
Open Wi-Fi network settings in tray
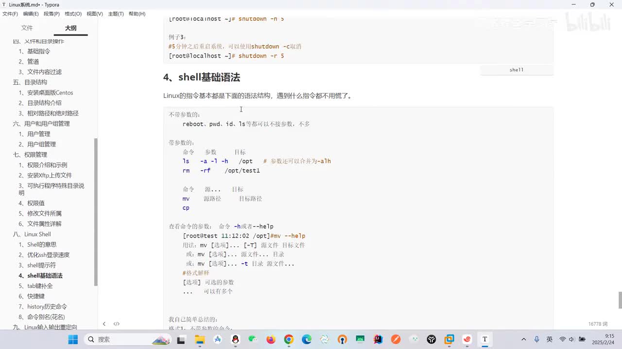point(563,339)
